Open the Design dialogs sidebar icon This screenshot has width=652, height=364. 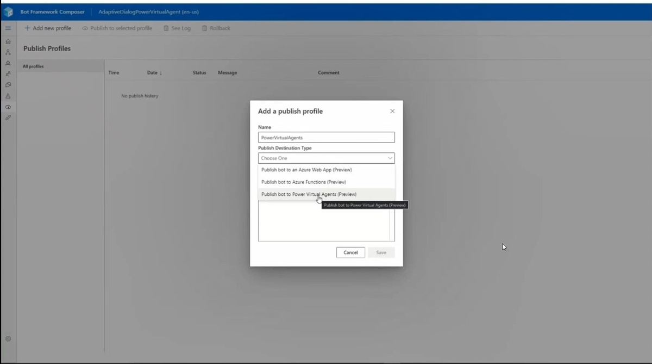pyautogui.click(x=8, y=52)
